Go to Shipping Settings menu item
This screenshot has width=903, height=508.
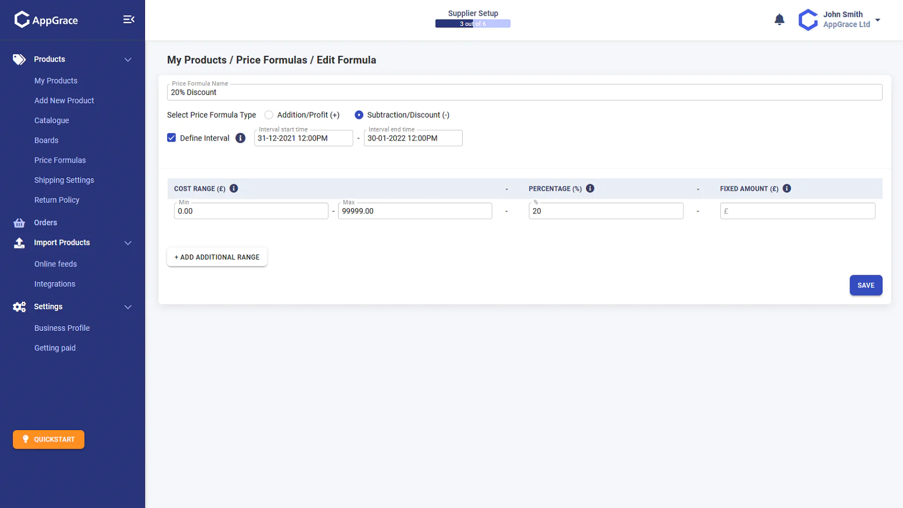[x=64, y=180]
